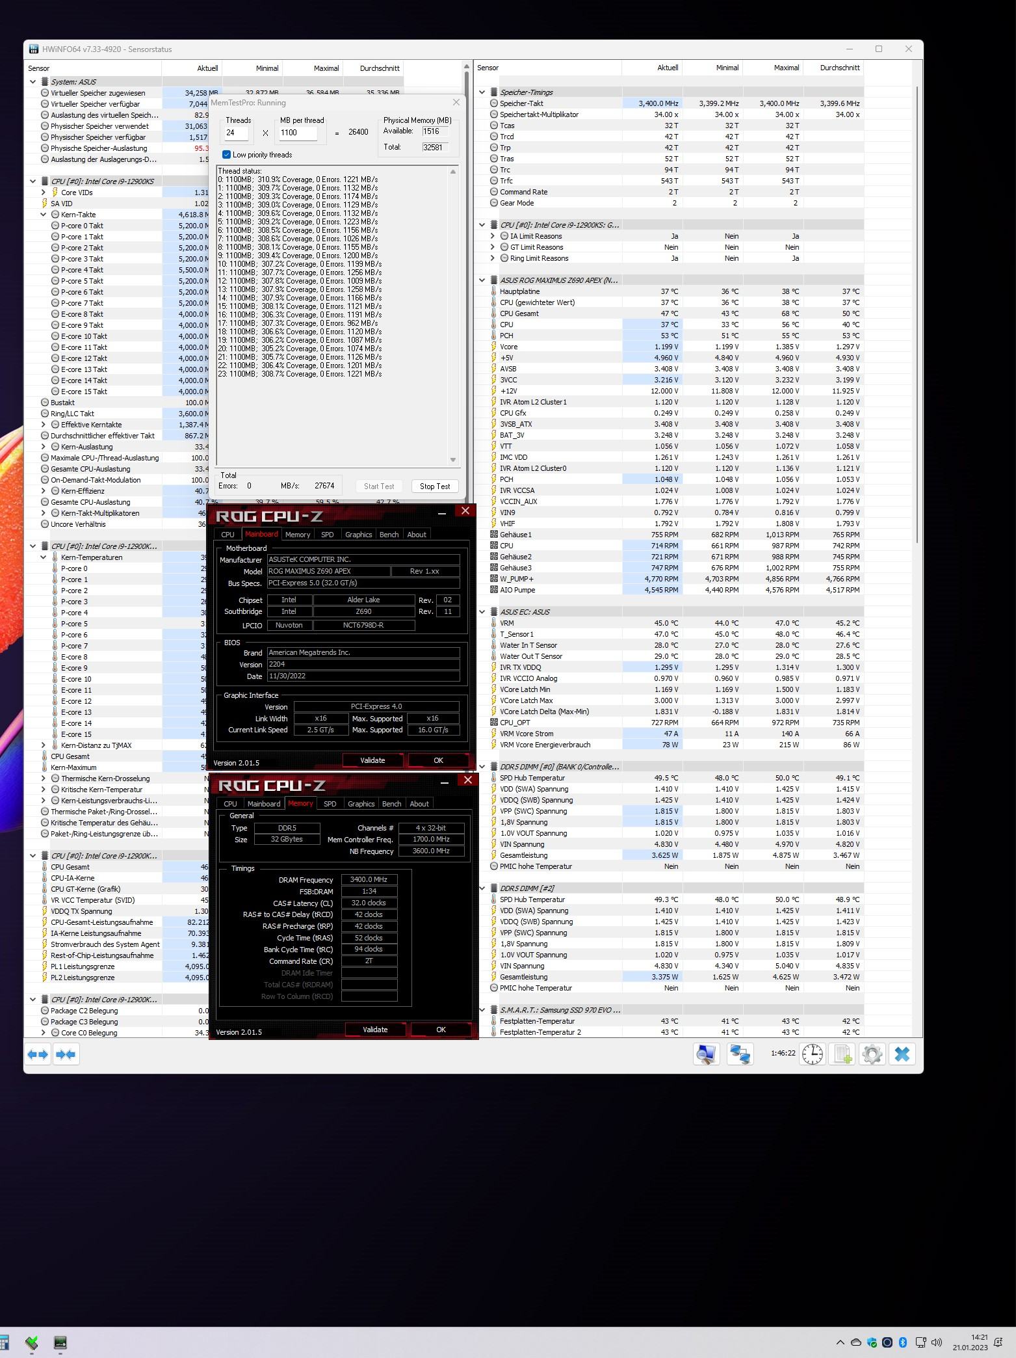The image size is (1016, 1358).
Task: Collapse ASUS EC: ASUS group
Action: [x=482, y=612]
